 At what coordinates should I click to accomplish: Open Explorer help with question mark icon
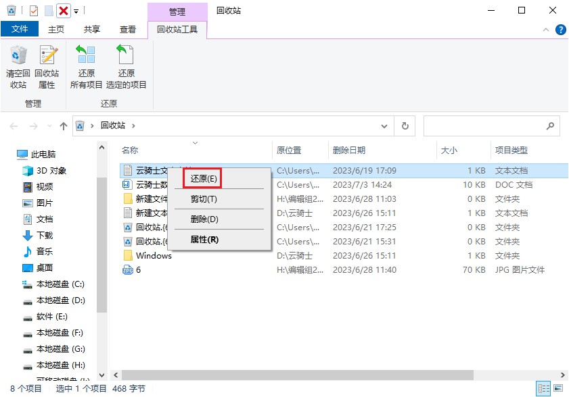(560, 29)
